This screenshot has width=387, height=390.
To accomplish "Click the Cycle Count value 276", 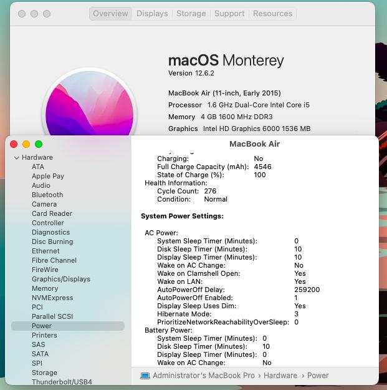I will pyautogui.click(x=210, y=192).
